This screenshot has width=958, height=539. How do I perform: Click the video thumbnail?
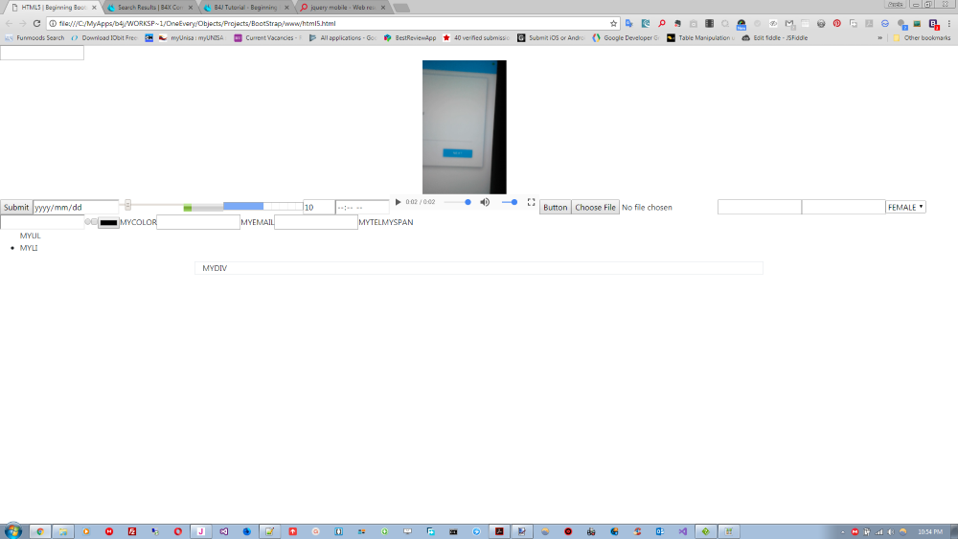pyautogui.click(x=465, y=127)
